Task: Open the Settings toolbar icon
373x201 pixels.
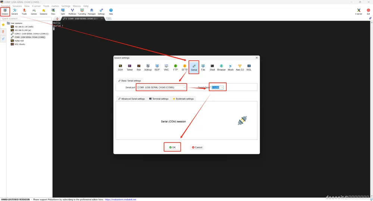Action: point(101,12)
